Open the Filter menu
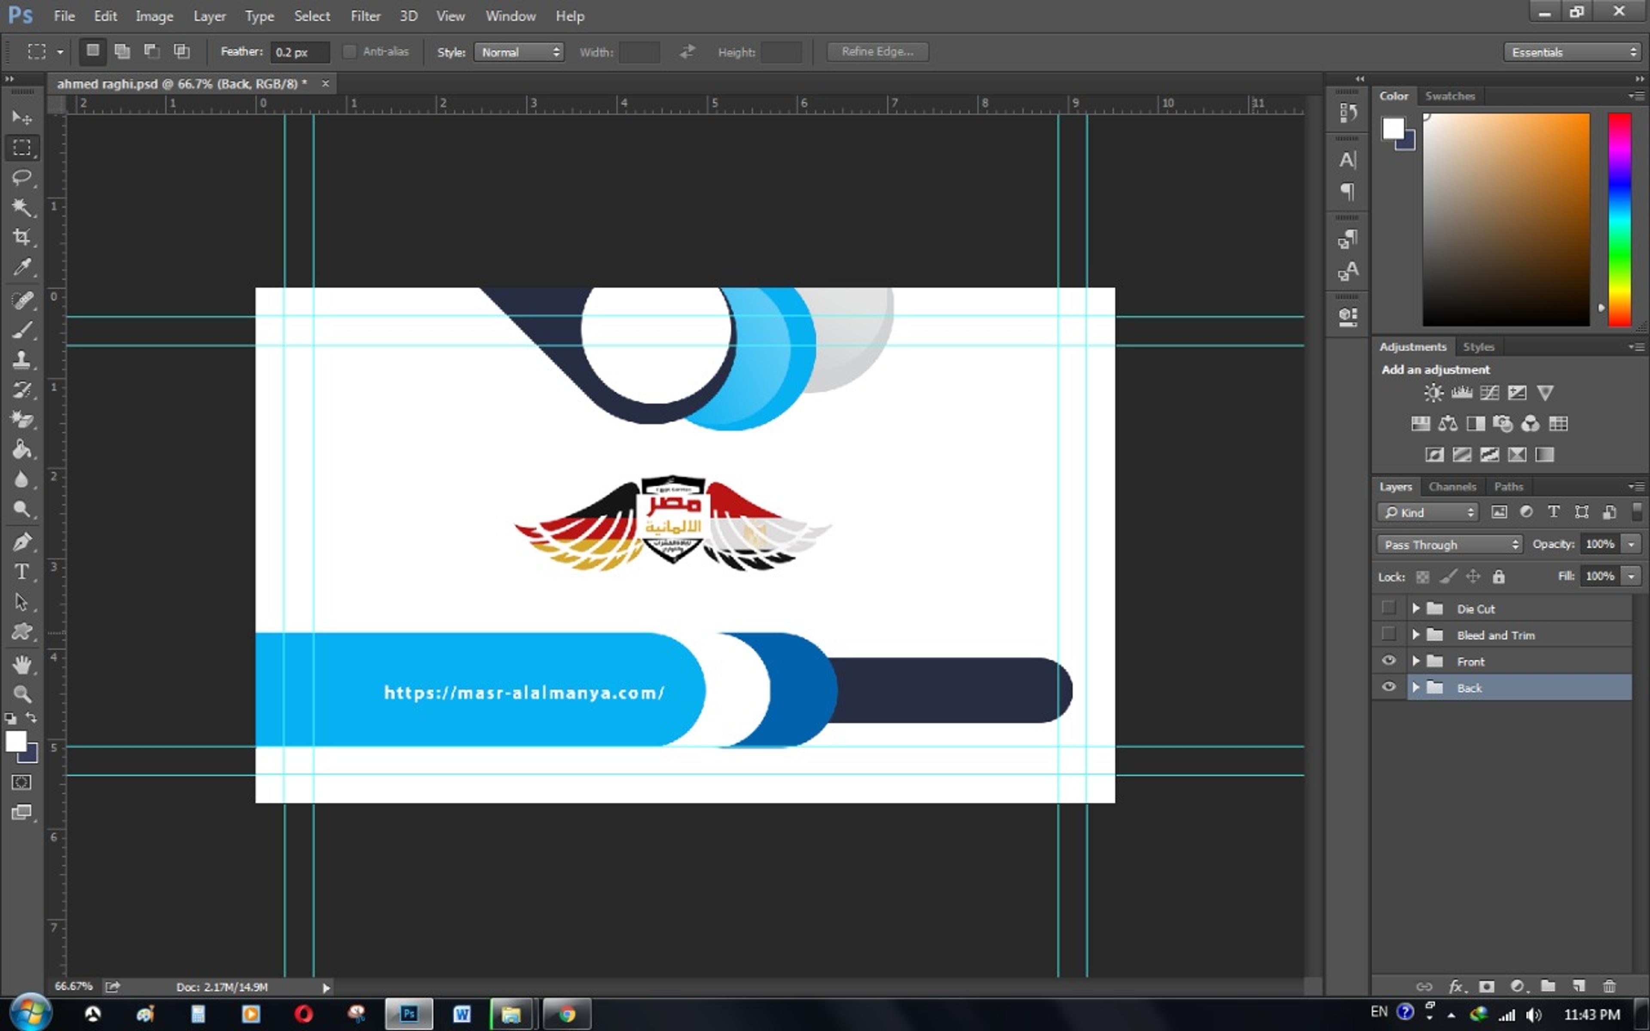Viewport: 1650px width, 1031px height. coord(366,16)
